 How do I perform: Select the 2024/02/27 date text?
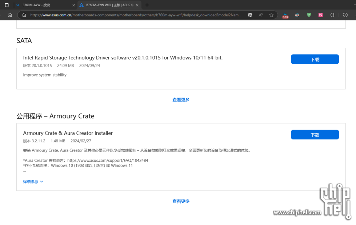coord(81,141)
